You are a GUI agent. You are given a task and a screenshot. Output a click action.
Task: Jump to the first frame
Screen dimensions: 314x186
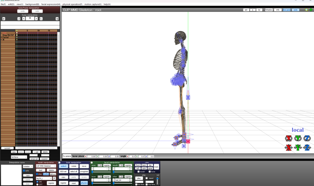(4, 19)
